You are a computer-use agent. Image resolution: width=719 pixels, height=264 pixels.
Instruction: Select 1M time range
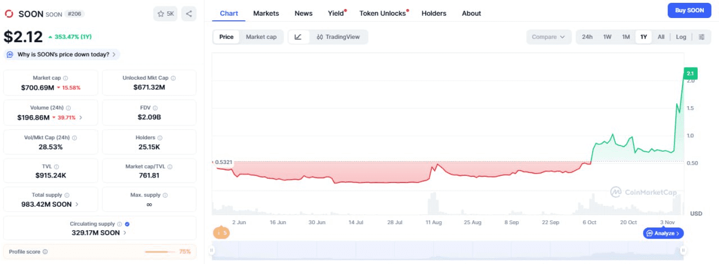pos(626,37)
